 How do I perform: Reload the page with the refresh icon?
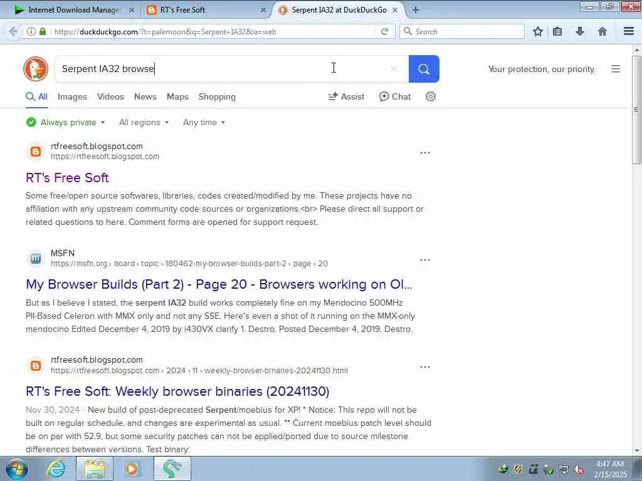[384, 31]
